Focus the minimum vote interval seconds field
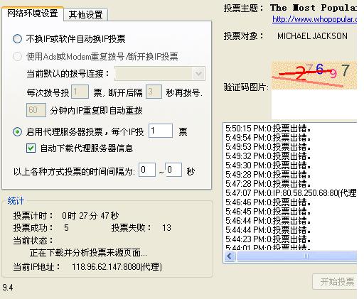This screenshot has height=299, width=364. 147,170
